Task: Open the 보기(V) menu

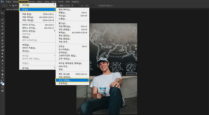Action: 61,2
